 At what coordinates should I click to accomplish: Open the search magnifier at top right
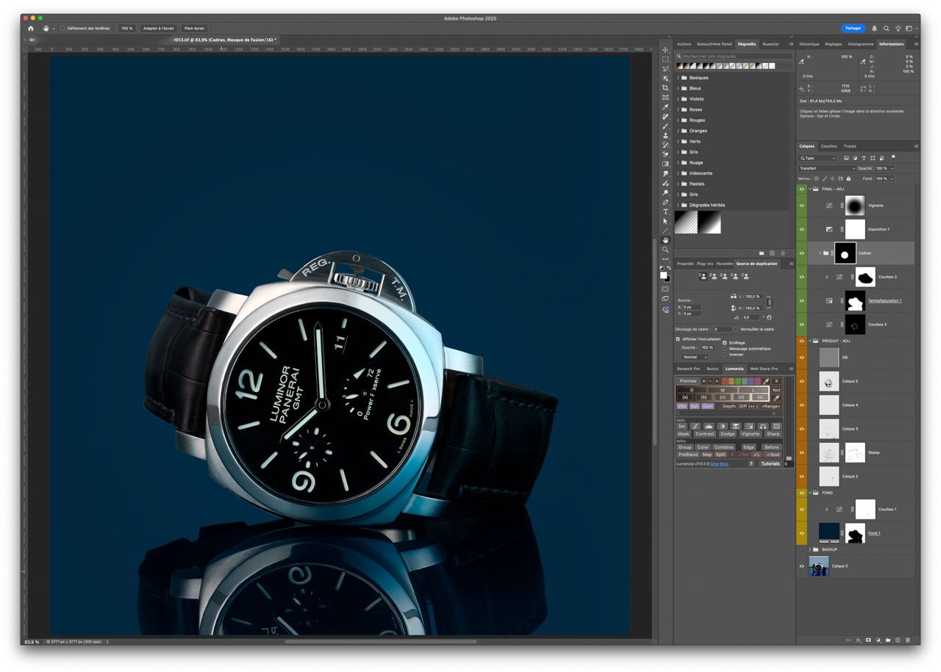(x=886, y=28)
